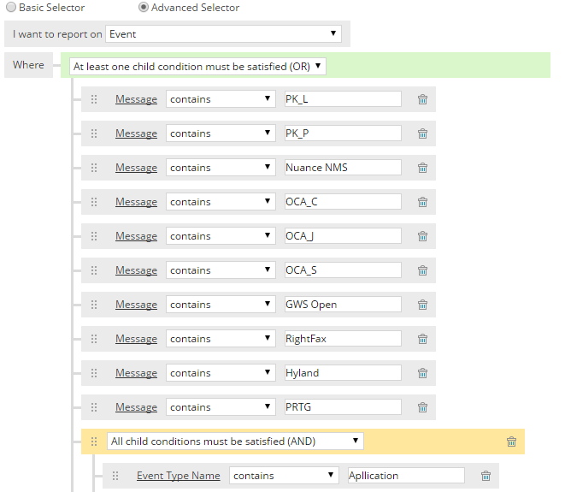
Task: Open the contains operator dropdown for PK_P
Action: coord(221,133)
